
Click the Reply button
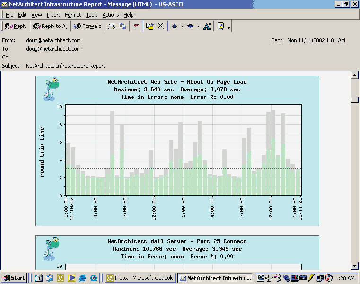click(x=16, y=26)
